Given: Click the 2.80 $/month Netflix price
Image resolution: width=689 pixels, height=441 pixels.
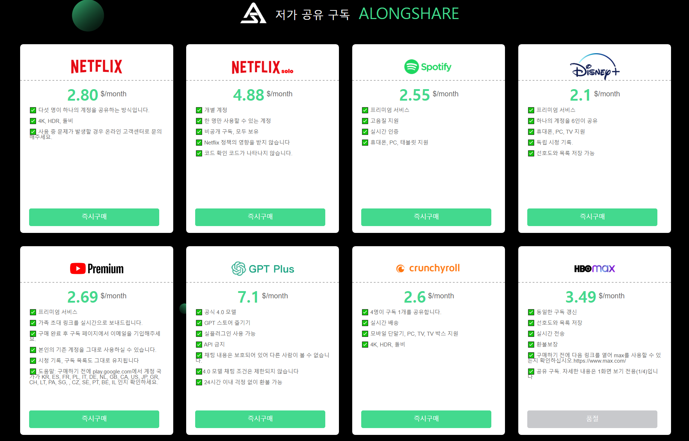Looking at the screenshot, I should coord(97,95).
